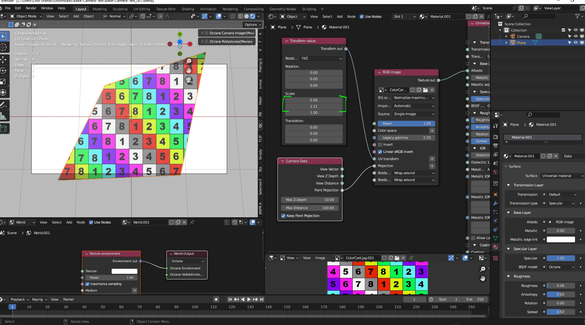Click the viewport zoom magnifier gizmo
Screen dimensions: 585x325
pyautogui.click(x=189, y=61)
